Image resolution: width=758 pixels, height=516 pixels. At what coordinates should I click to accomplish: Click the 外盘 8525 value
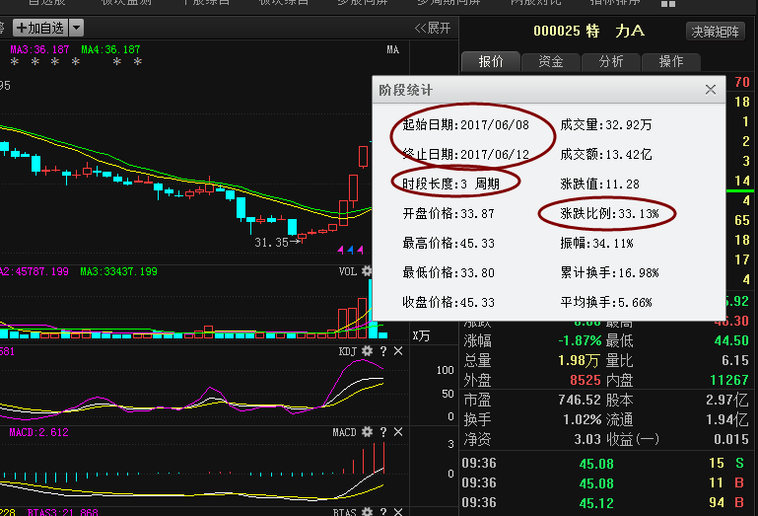pos(585,380)
